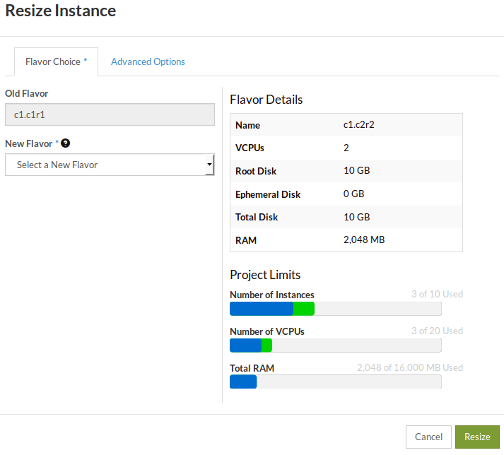Click the "3 of 10 Used" instances text
The width and height of the screenshot is (504, 455).
tap(437, 295)
